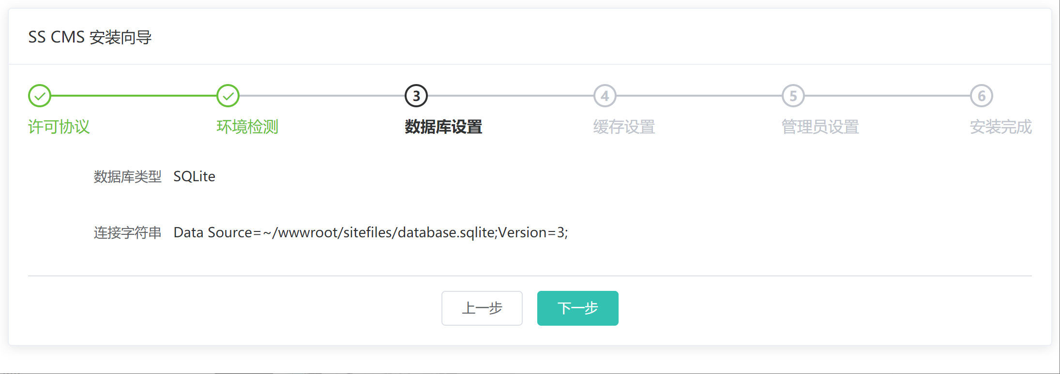Click the step 6 circle icon
1060x374 pixels.
[981, 96]
